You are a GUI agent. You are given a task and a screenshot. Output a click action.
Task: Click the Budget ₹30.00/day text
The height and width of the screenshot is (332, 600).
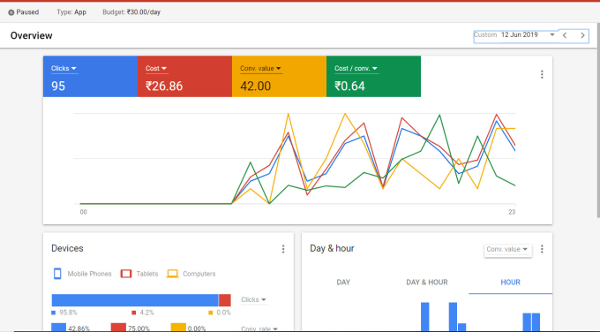tap(131, 12)
